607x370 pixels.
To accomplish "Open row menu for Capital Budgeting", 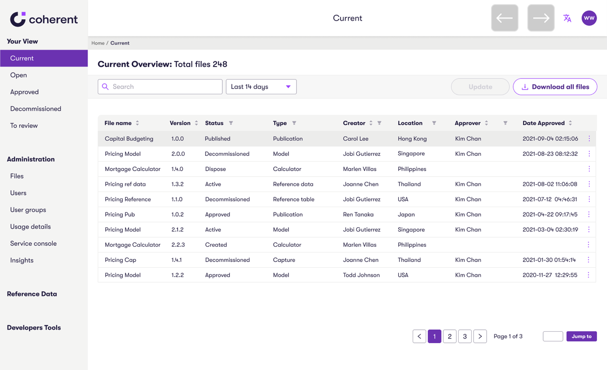I will coord(589,139).
